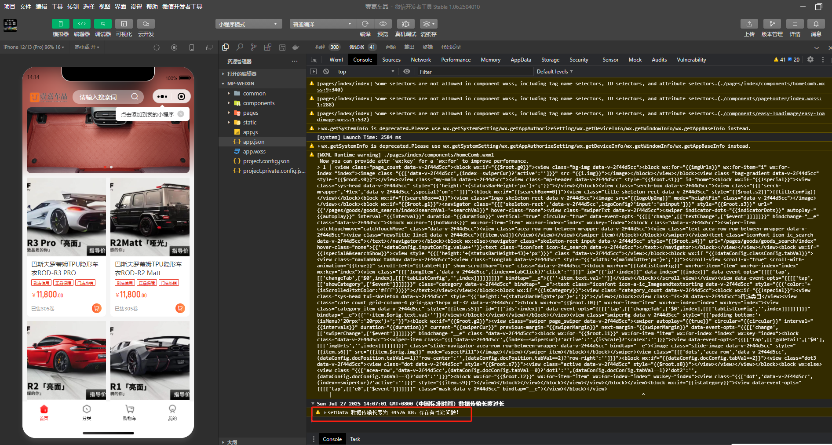Click the 资源管理器 more options ellipsis
The width and height of the screenshot is (832, 445).
(295, 61)
